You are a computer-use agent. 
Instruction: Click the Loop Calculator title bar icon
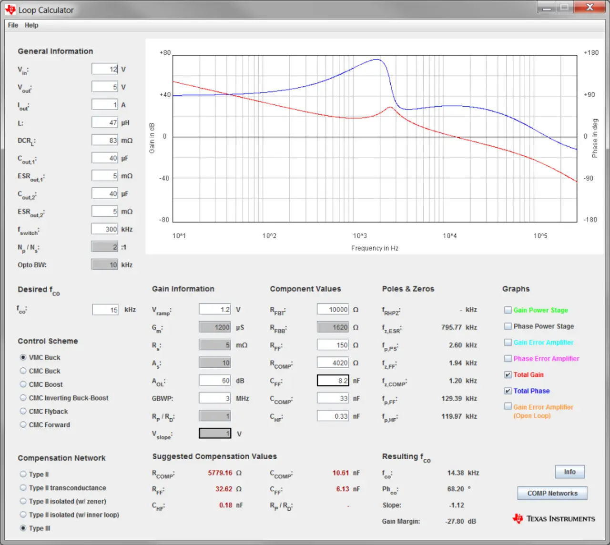(x=10, y=10)
